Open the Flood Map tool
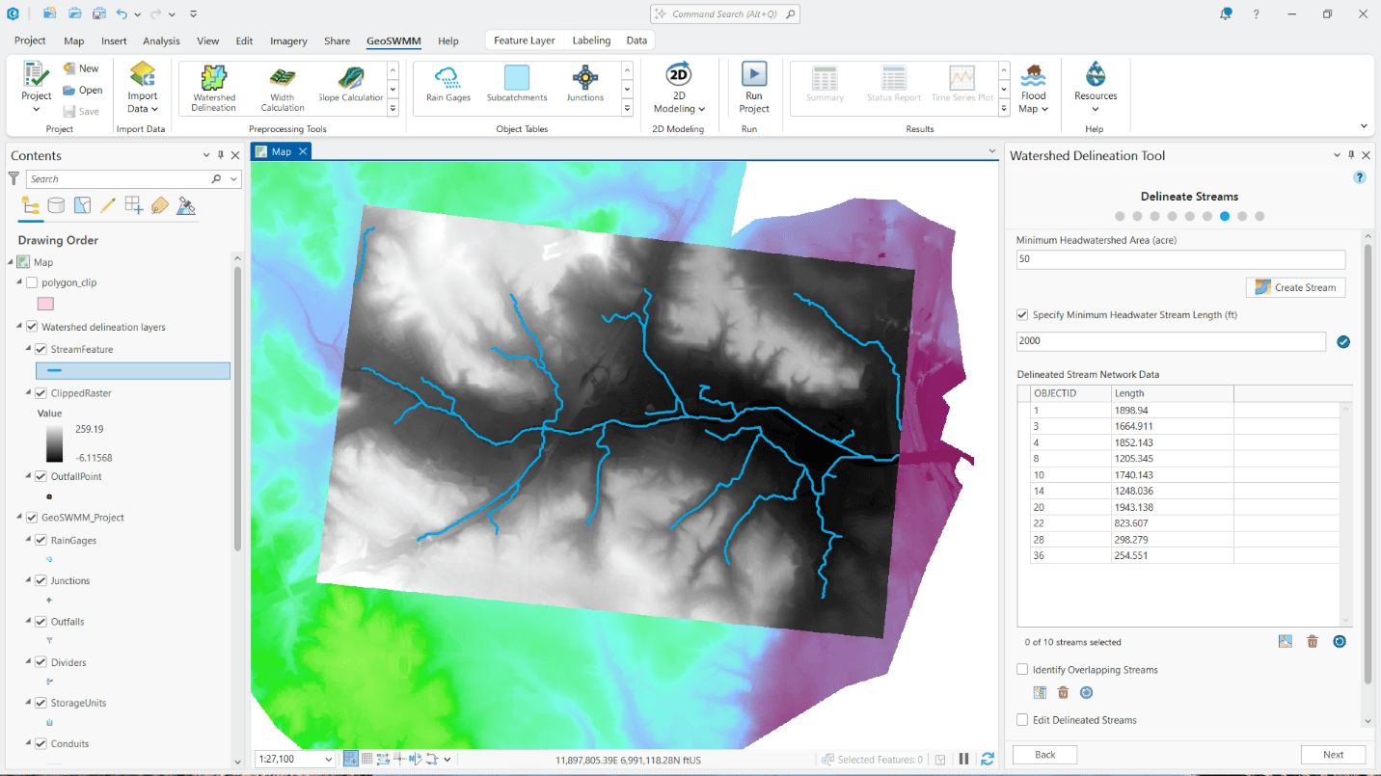The image size is (1381, 776). point(1033,87)
